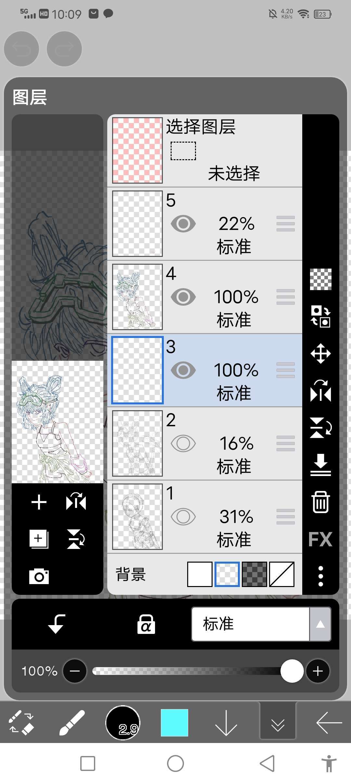Open the FX filter menu
The image size is (351, 784).
[x=320, y=539]
